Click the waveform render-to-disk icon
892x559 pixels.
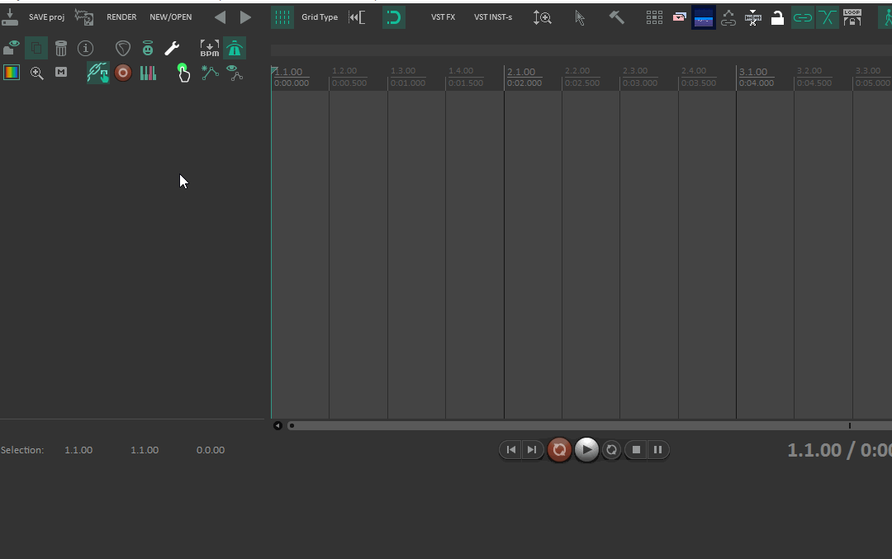coord(84,17)
